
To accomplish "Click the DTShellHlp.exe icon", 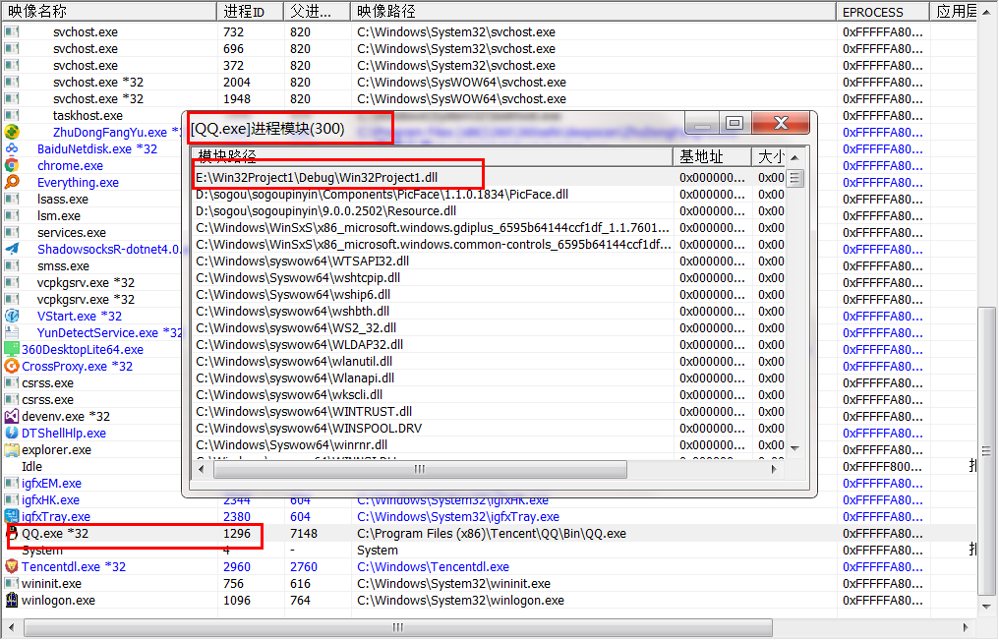I will [x=12, y=433].
